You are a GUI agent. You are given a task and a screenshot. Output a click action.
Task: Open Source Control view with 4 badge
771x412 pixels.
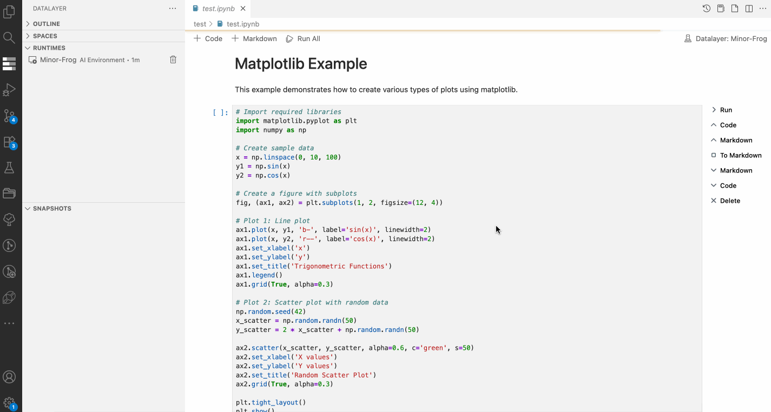(9, 116)
